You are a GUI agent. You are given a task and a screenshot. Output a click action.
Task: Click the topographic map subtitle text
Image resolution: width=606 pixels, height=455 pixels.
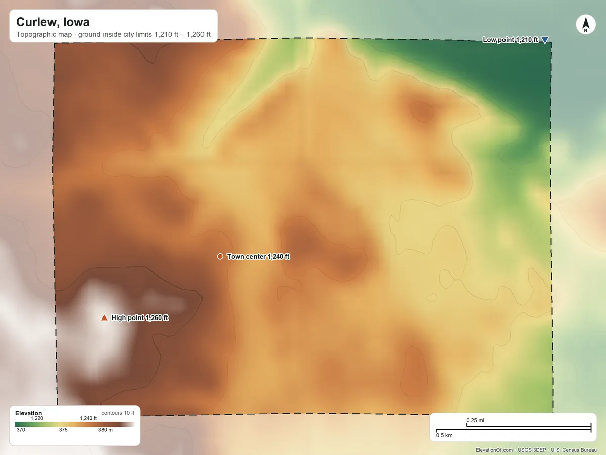[x=113, y=35]
